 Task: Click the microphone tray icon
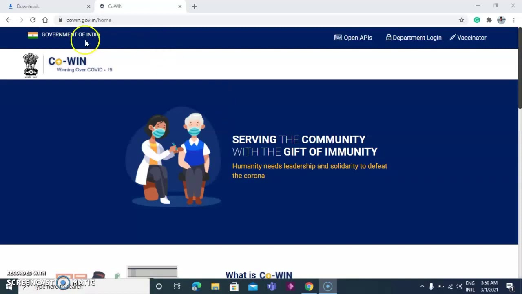[x=431, y=287]
